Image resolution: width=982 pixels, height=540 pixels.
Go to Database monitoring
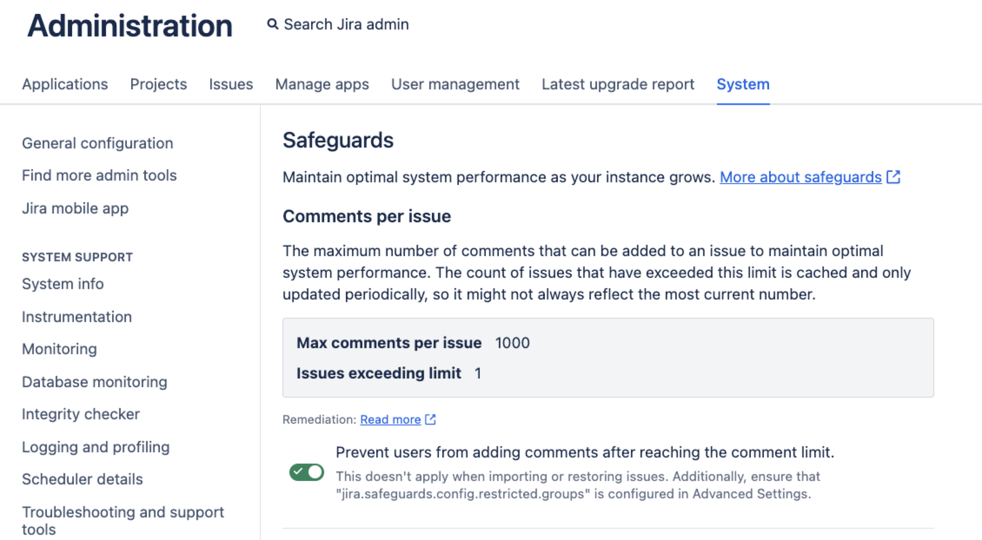pyautogui.click(x=95, y=382)
